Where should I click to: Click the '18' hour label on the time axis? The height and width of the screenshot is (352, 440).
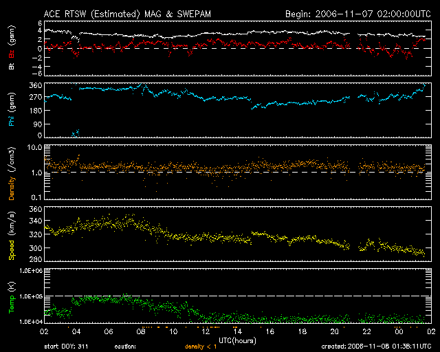tap(302, 332)
